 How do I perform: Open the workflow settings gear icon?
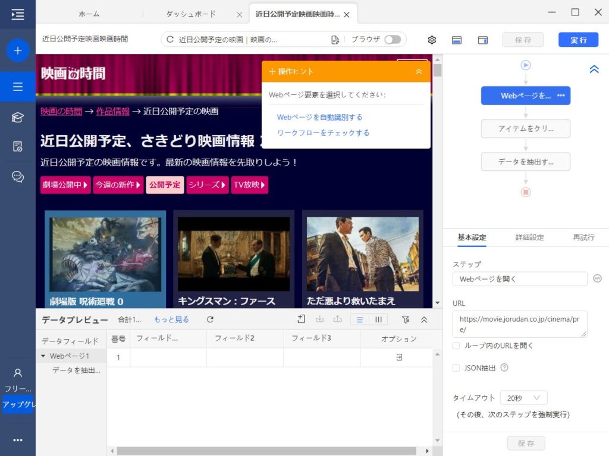point(432,40)
